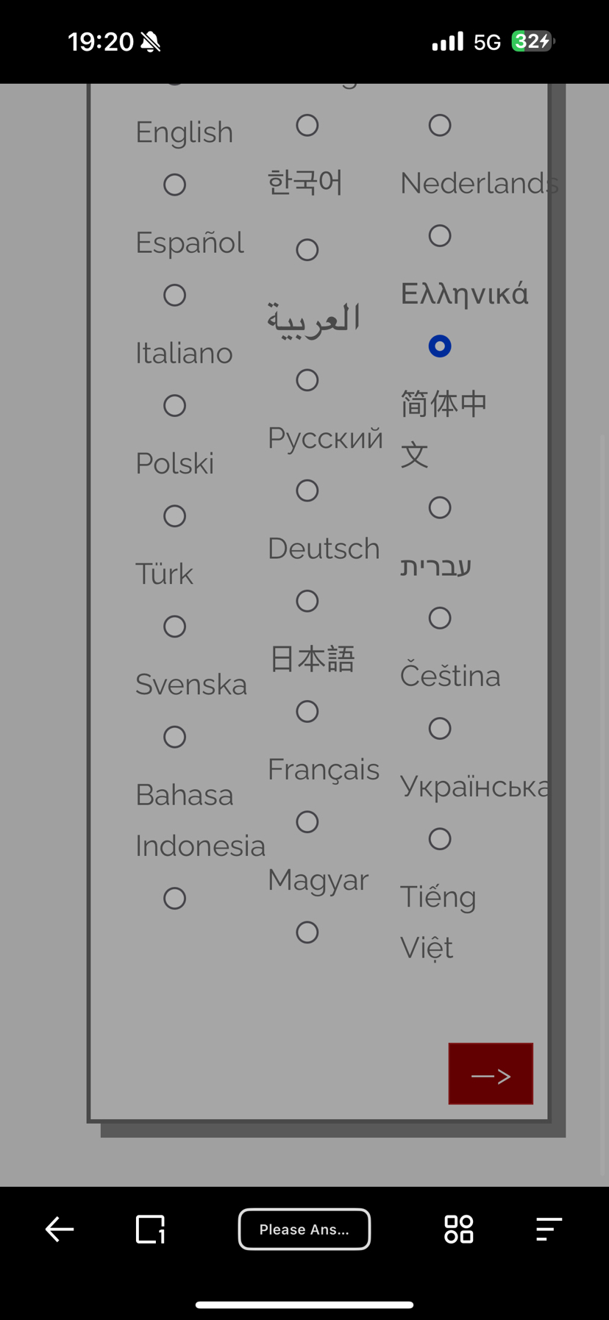
Task: Click the selected Ελληνικά radio button
Action: click(440, 346)
